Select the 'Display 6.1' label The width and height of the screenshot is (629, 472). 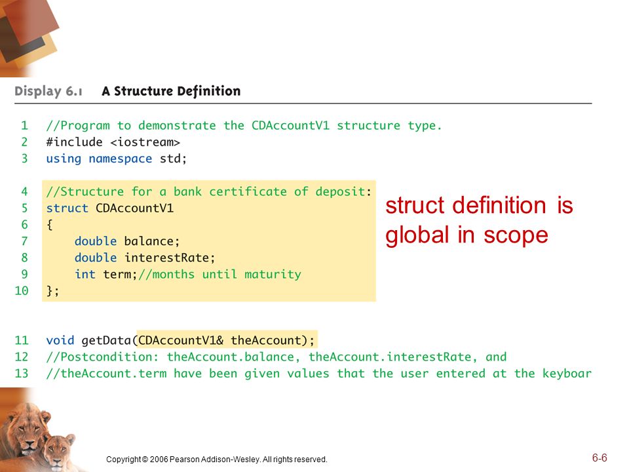48,91
